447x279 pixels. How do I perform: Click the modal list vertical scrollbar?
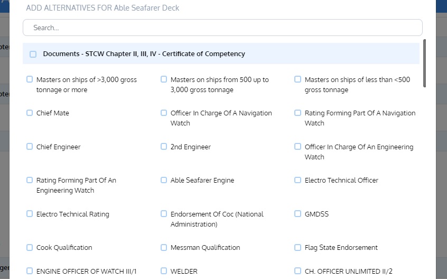point(424,64)
